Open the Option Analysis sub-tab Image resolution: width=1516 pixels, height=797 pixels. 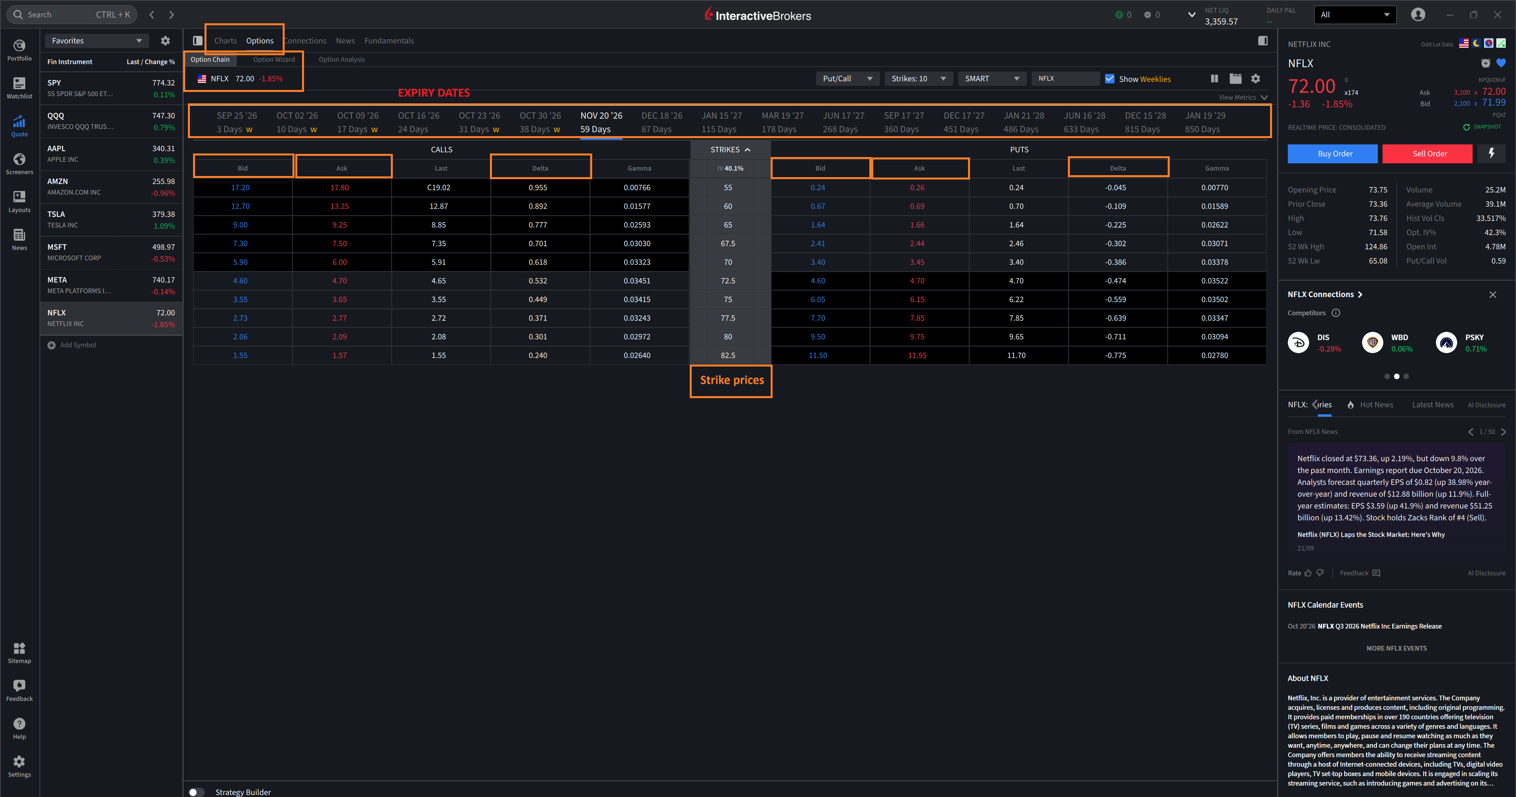[x=342, y=60]
